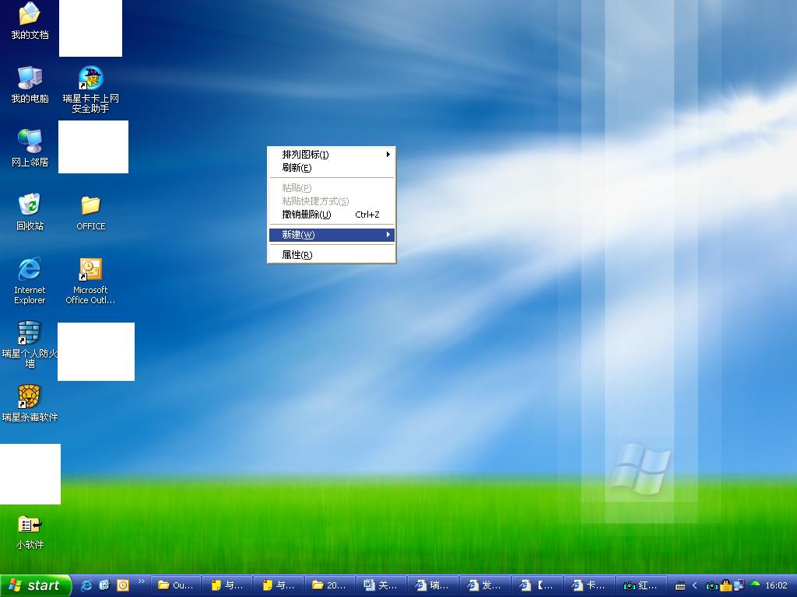Viewport: 797px width, 597px height.
Task: Select the 瑞星杀毒软件 desktop shortcut
Action: pos(30,403)
